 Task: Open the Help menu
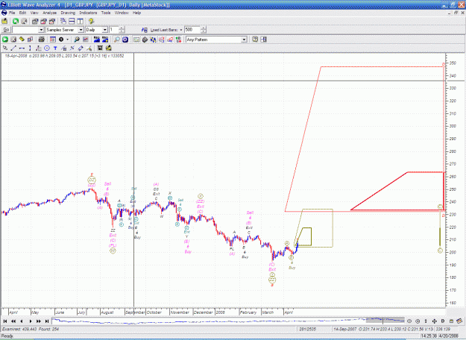(x=136, y=13)
